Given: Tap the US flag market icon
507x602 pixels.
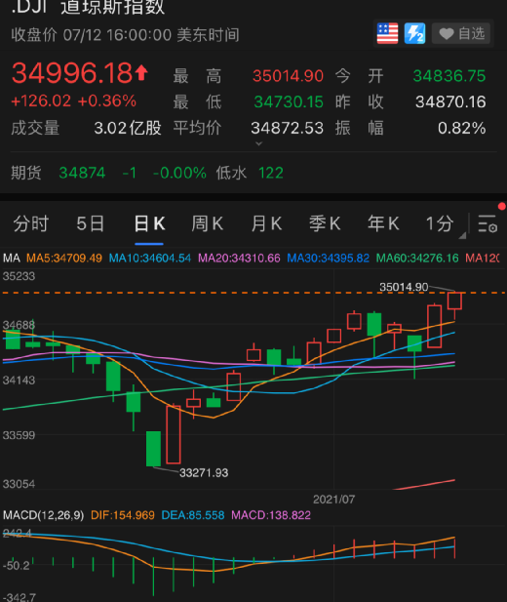Looking at the screenshot, I should point(387,34).
